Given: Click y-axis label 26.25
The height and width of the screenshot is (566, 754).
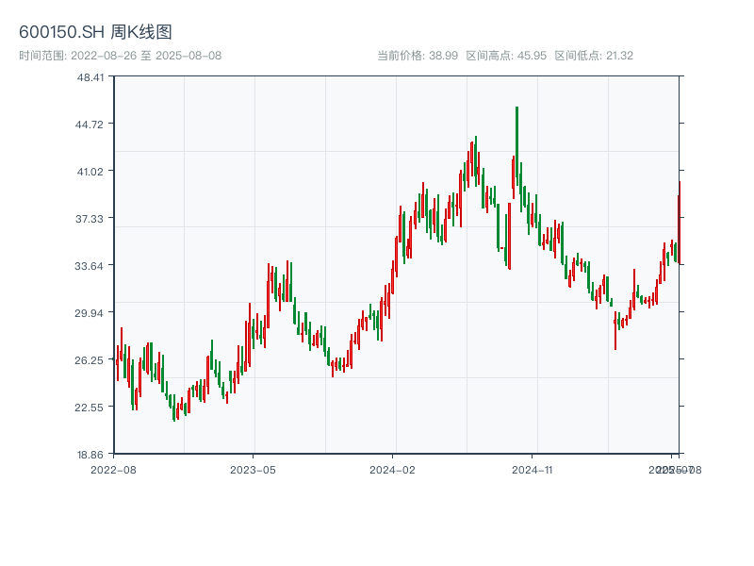Looking at the screenshot, I should tap(89, 360).
